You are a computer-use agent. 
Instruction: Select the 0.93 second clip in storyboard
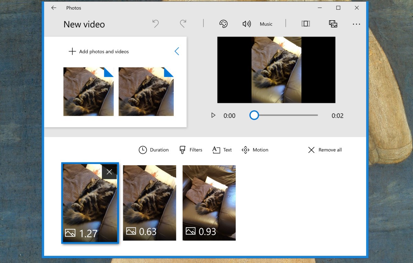coord(209,203)
